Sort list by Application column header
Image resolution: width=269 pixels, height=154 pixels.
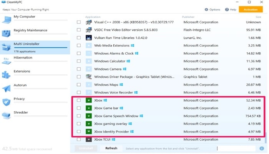(x=93, y=17)
